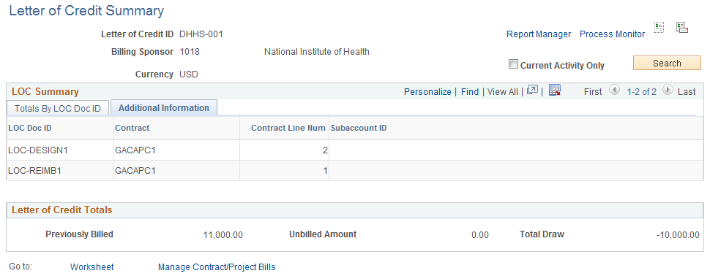Click the Previously Billed amount 11,000.00
This screenshot has width=710, height=276.
click(223, 235)
